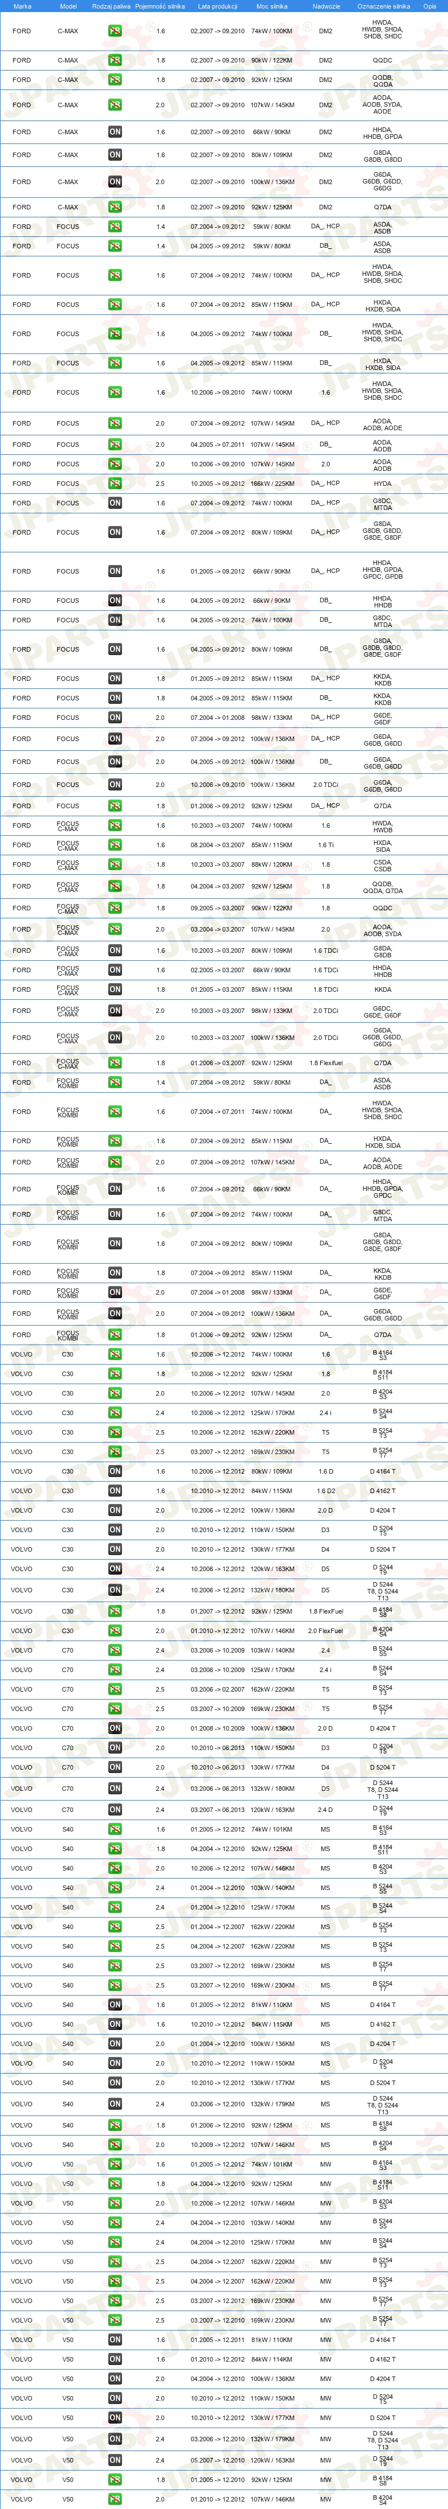Click petrol icon in FOCUS KOMBI 1.4 59kW row
This screenshot has height=2509, width=448.
click(115, 1082)
